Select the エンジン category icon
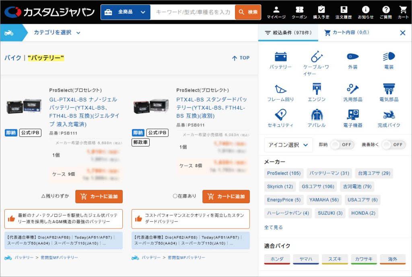 [x=317, y=92]
